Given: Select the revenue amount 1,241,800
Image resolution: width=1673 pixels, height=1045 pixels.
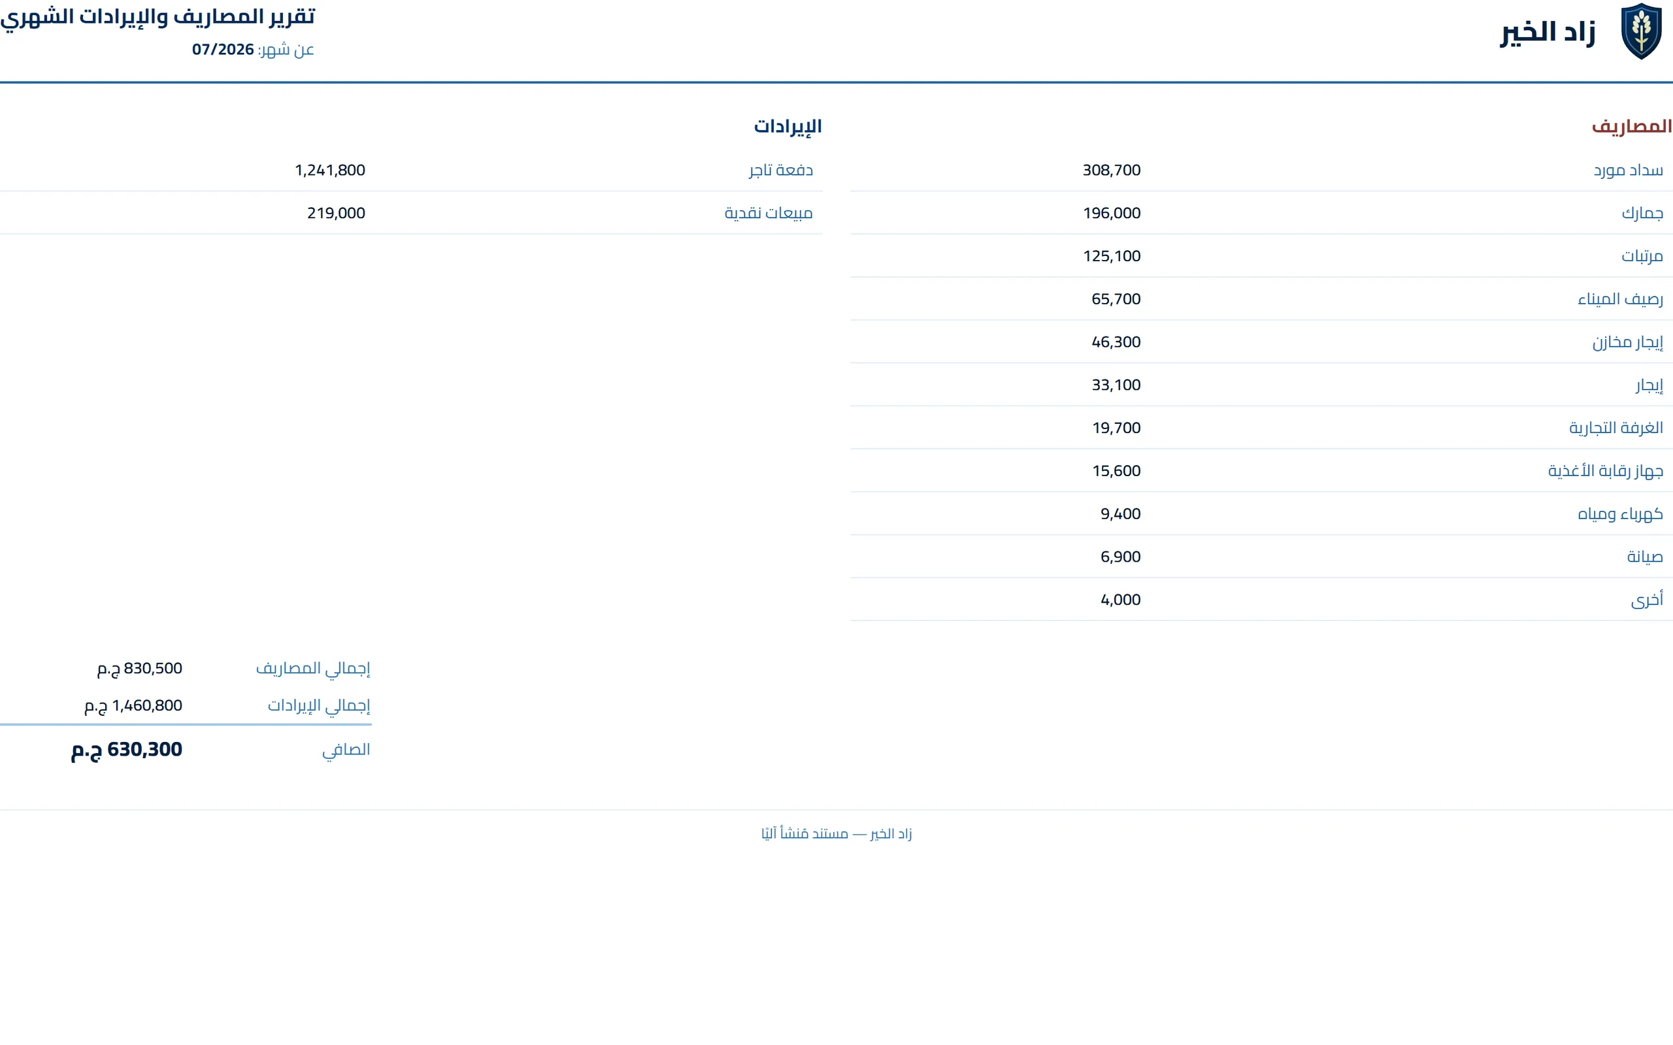Looking at the screenshot, I should pyautogui.click(x=330, y=170).
